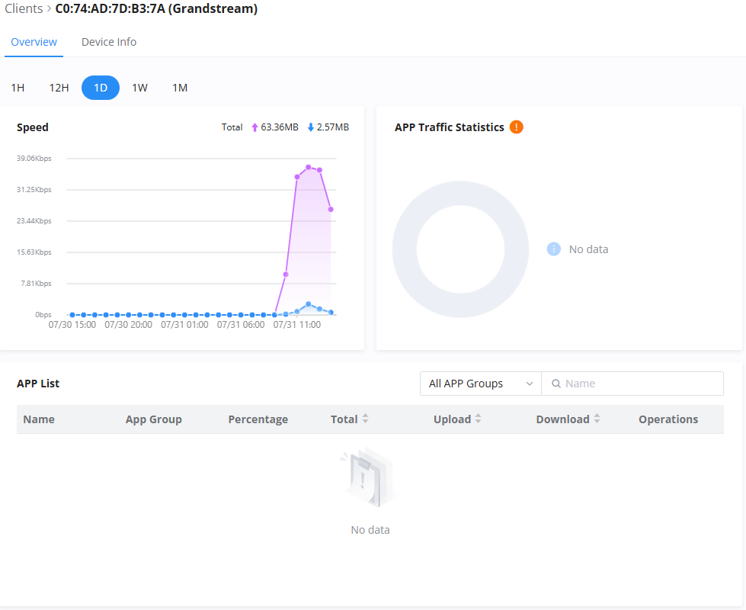Click the purple upload arrow icon by 63.36MB

pyautogui.click(x=255, y=127)
